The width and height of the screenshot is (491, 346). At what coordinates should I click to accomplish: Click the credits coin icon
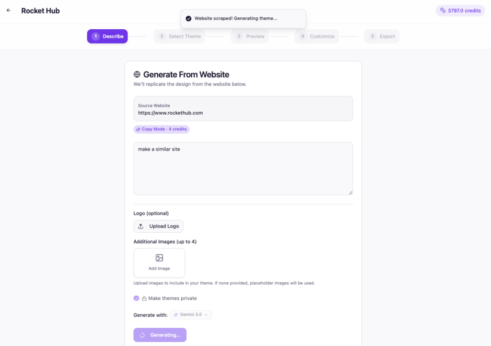pyautogui.click(x=442, y=11)
